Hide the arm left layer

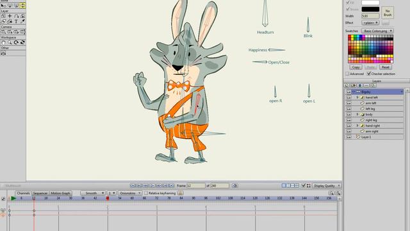coord(348,103)
